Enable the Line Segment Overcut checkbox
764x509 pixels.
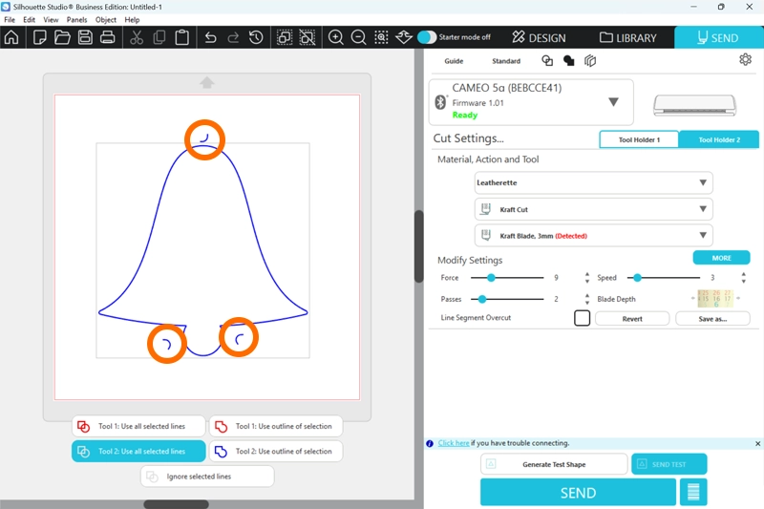[x=582, y=318]
